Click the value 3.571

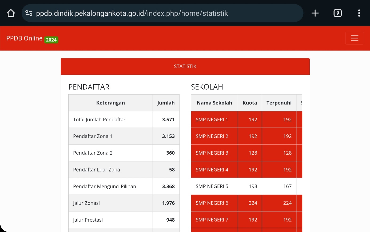tap(168, 120)
